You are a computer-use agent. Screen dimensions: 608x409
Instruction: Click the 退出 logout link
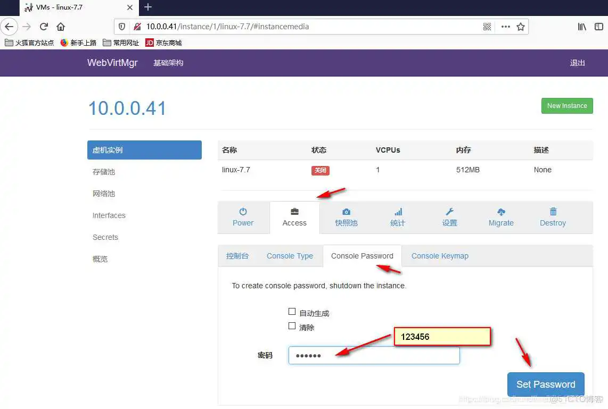577,63
